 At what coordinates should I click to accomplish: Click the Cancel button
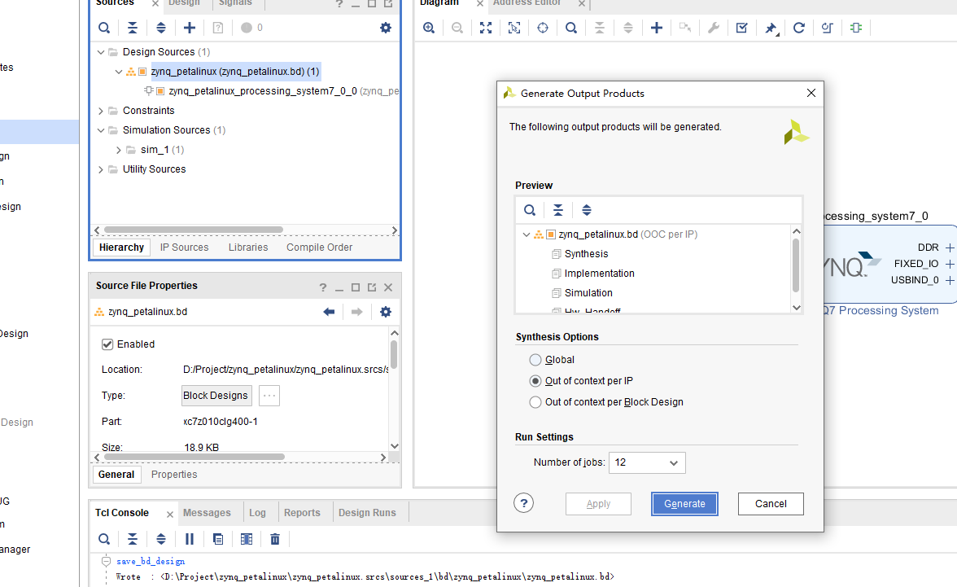(x=771, y=504)
